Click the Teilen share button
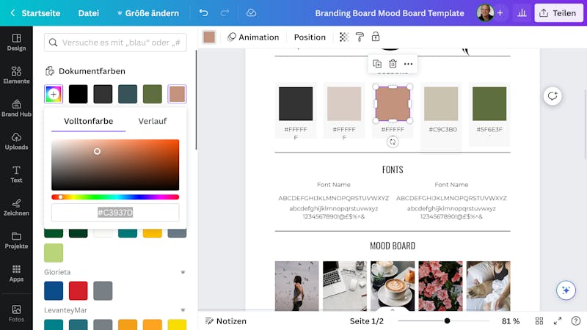 558,13
